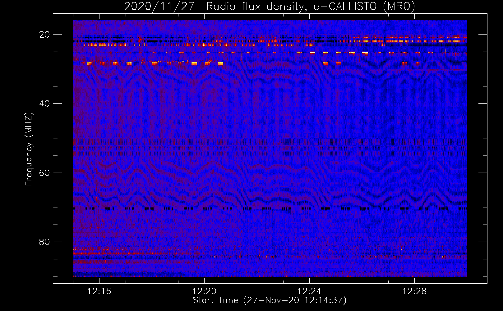Click the "Frequency (MHZ)" axis label

[29, 149]
